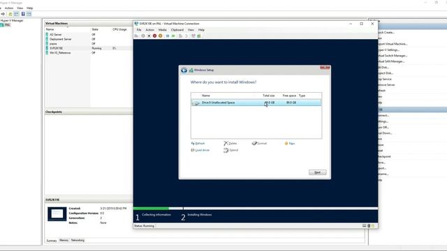Click Refresh link in Windows Setup
447x251 pixels.
tap(198, 144)
